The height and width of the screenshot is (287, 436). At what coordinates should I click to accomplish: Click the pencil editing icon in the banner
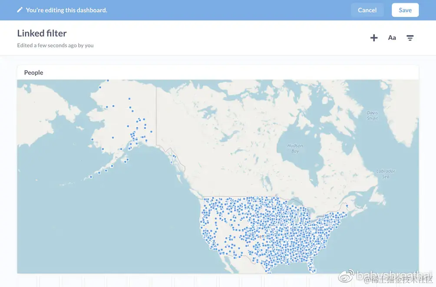tap(20, 10)
